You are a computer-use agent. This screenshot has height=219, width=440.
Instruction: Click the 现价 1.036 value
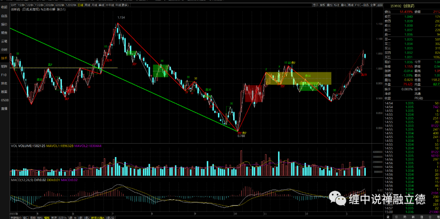point(408,62)
